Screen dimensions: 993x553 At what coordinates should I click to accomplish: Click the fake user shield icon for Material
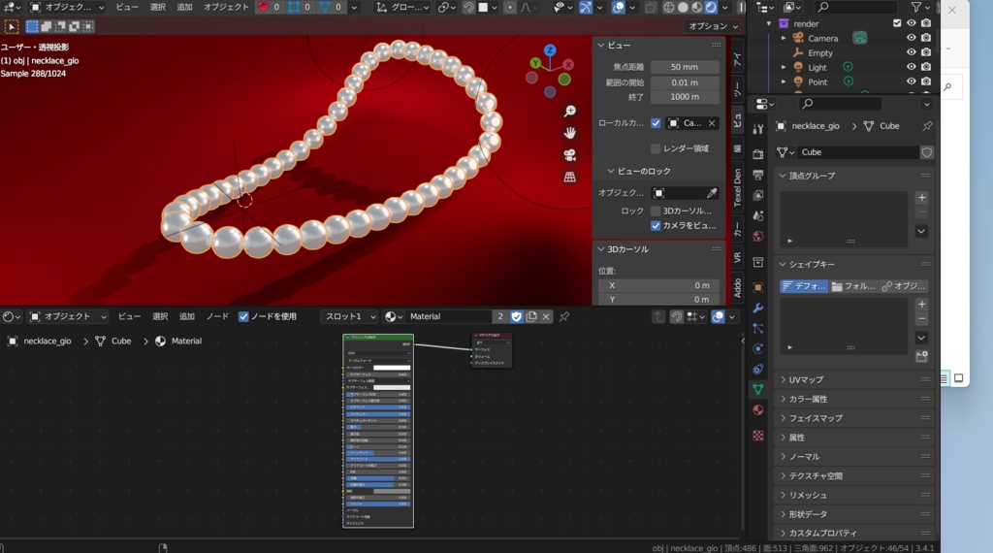(x=516, y=316)
